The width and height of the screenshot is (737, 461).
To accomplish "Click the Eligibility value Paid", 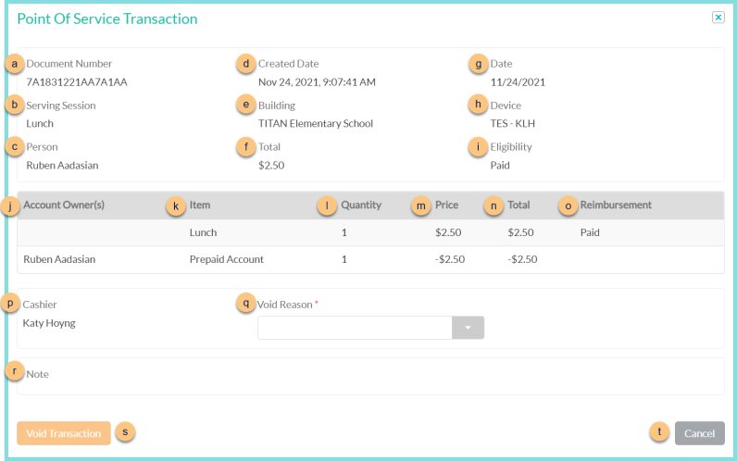I will pos(500,166).
